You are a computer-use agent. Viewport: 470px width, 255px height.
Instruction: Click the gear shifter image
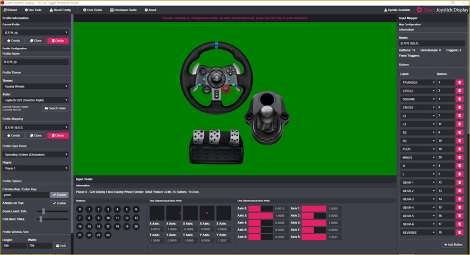pyautogui.click(x=267, y=118)
